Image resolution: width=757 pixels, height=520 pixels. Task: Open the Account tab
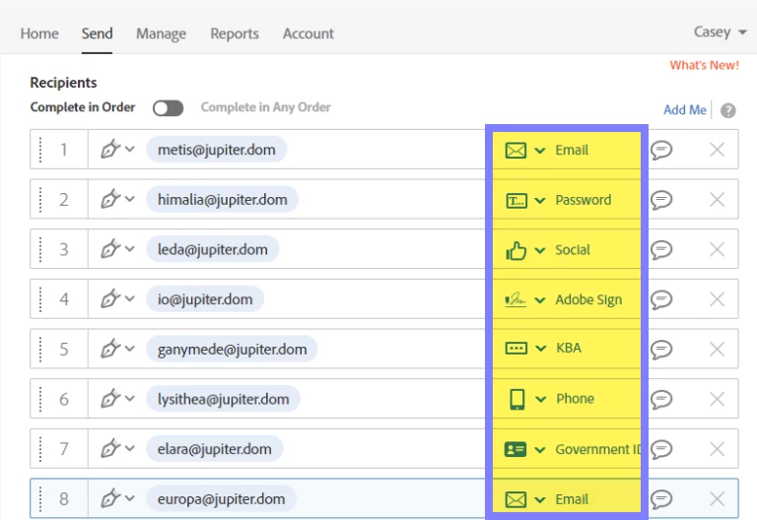[x=308, y=33]
